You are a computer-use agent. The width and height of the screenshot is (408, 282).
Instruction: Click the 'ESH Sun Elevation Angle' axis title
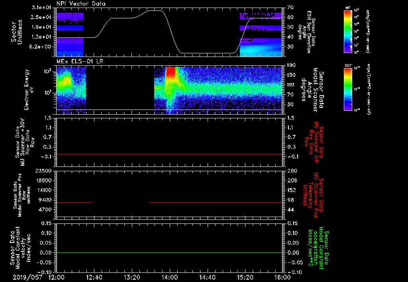(x=306, y=32)
